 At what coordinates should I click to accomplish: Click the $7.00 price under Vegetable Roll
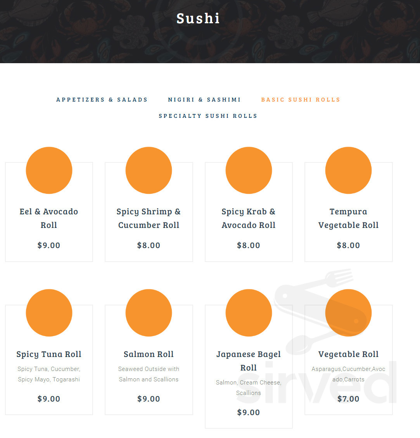348,398
